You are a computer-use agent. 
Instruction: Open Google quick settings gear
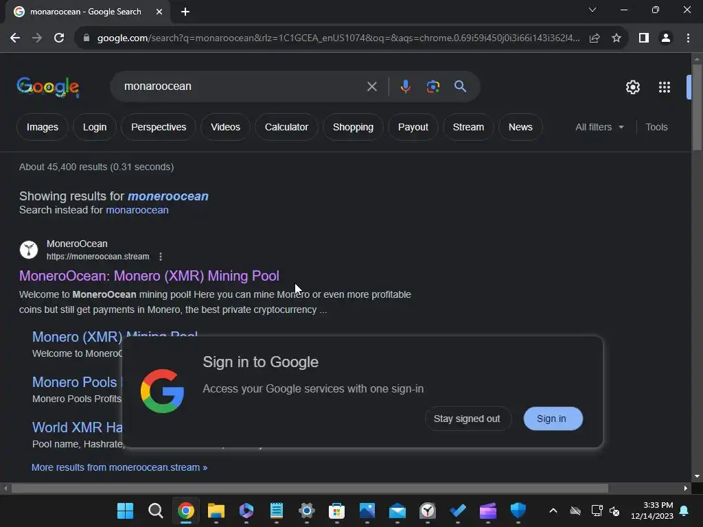click(632, 87)
